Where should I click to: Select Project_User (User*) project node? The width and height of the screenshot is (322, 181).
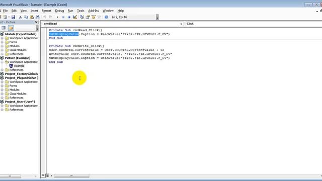point(20,102)
